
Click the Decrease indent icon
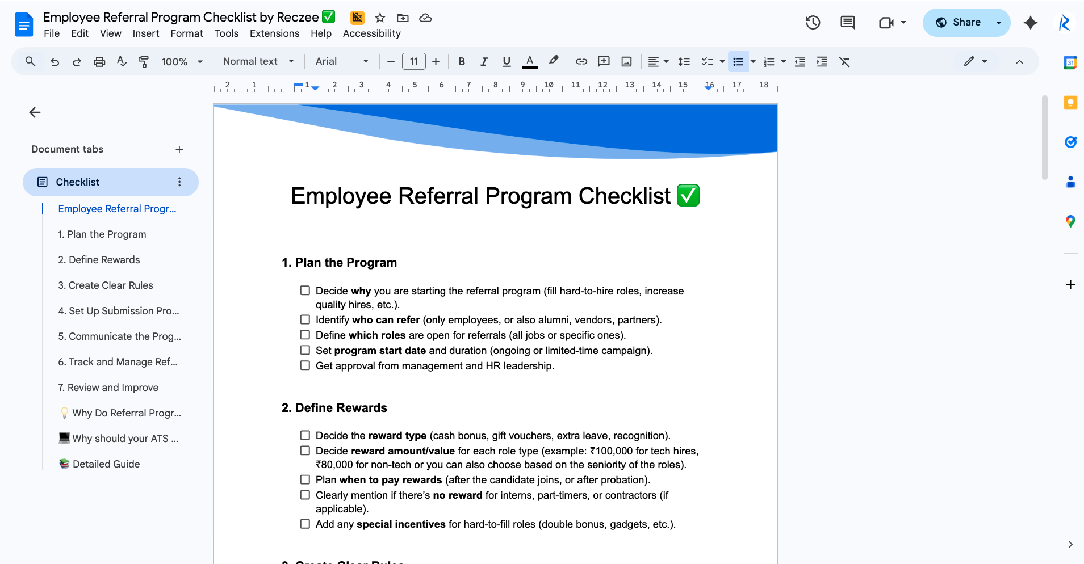click(800, 61)
